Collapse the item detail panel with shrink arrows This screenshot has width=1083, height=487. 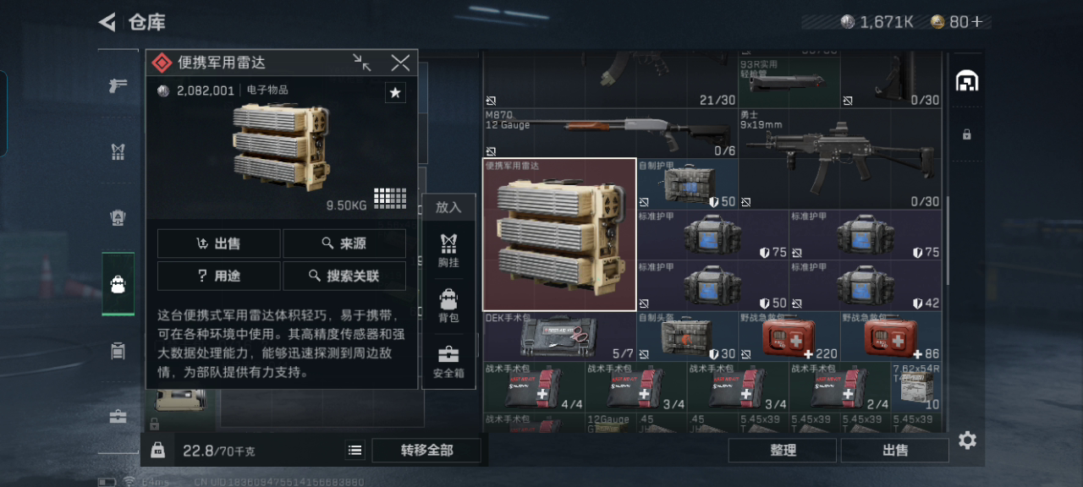[x=362, y=63]
